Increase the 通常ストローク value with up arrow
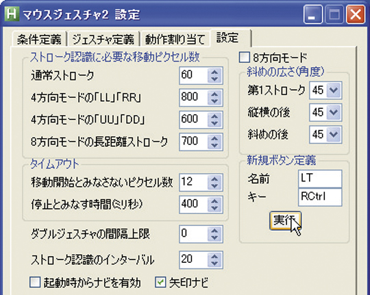This screenshot has width=370, height=295. tap(214, 72)
